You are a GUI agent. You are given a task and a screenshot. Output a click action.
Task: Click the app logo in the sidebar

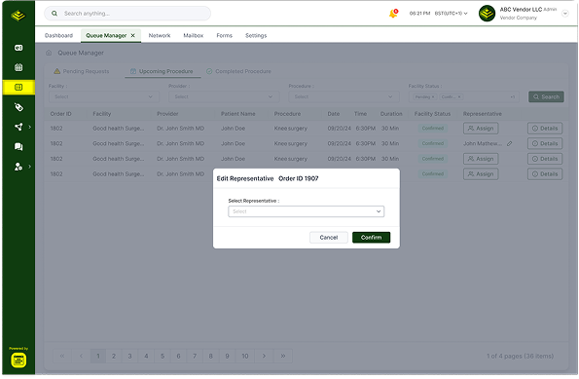point(18,16)
